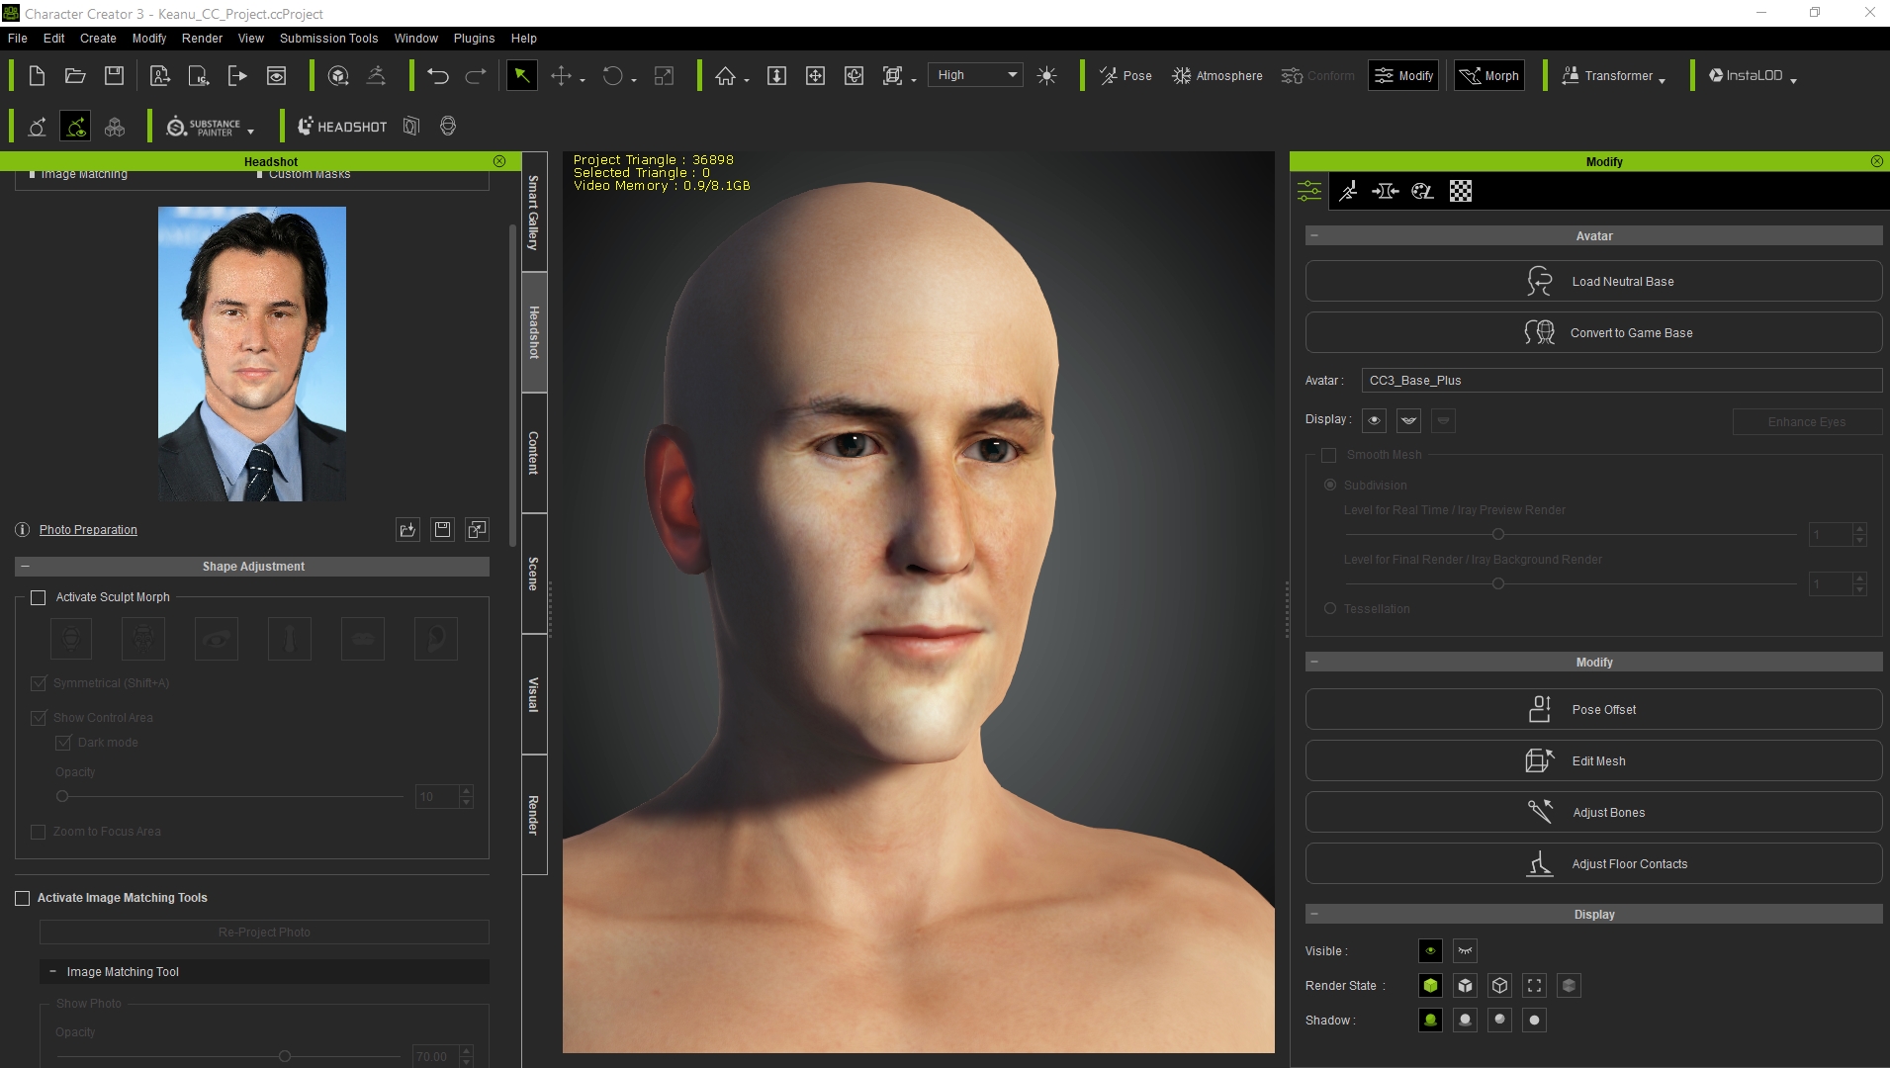This screenshot has height=1068, width=1890.
Task: Click the save photo icon under the image
Action: click(442, 530)
